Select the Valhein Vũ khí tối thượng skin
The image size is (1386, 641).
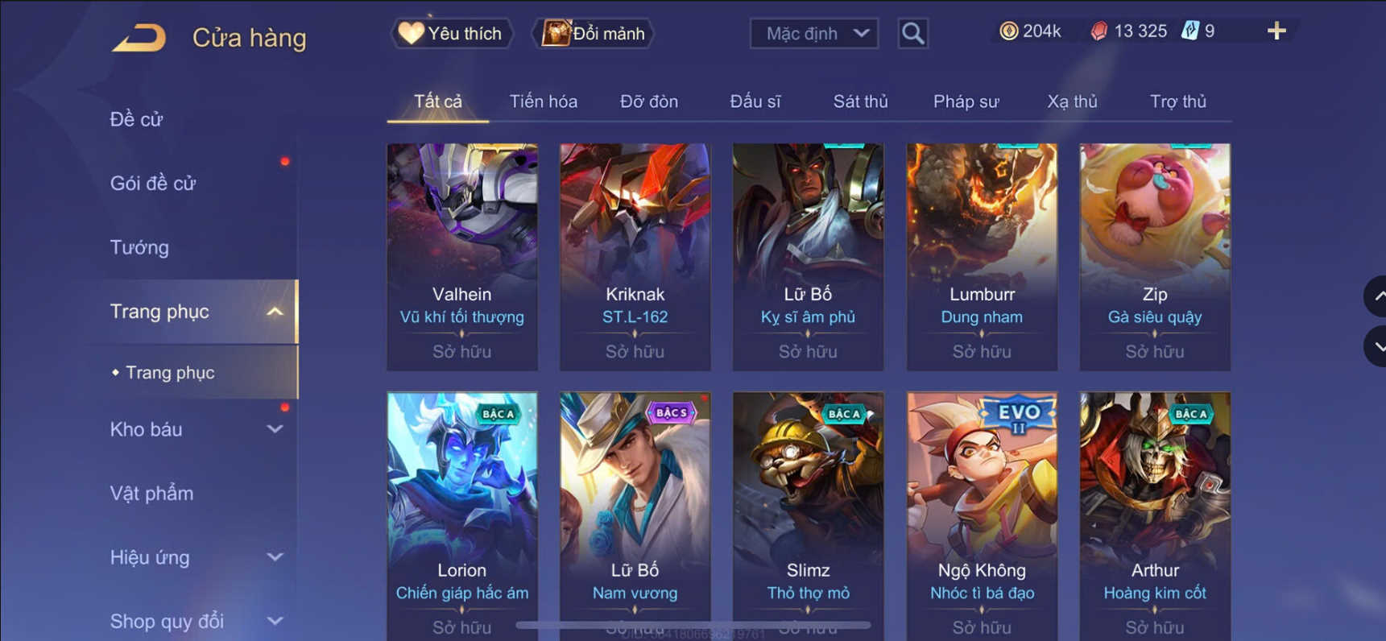pyautogui.click(x=462, y=257)
